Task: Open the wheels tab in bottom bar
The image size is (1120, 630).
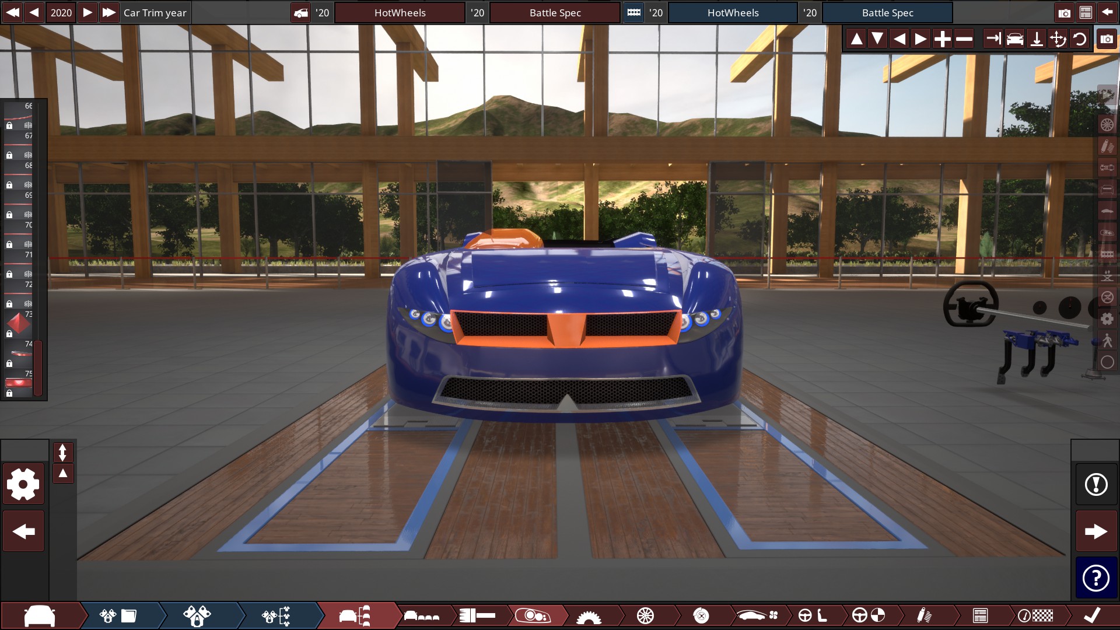Action: (645, 615)
